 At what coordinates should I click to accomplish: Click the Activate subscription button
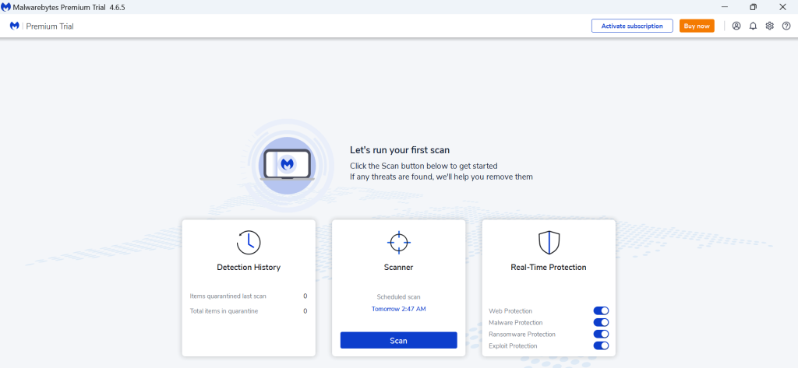tap(632, 26)
